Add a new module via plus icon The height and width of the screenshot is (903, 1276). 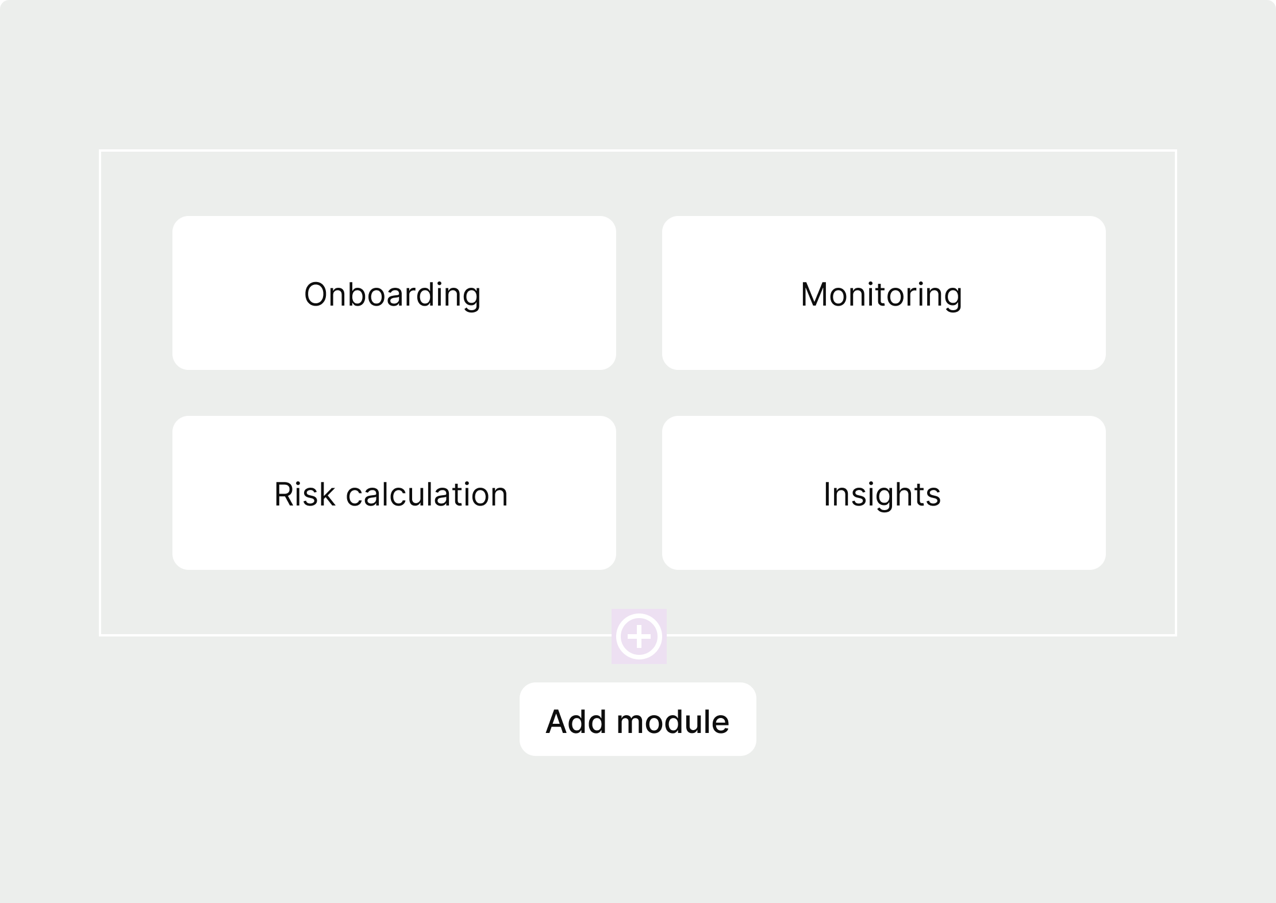point(639,636)
